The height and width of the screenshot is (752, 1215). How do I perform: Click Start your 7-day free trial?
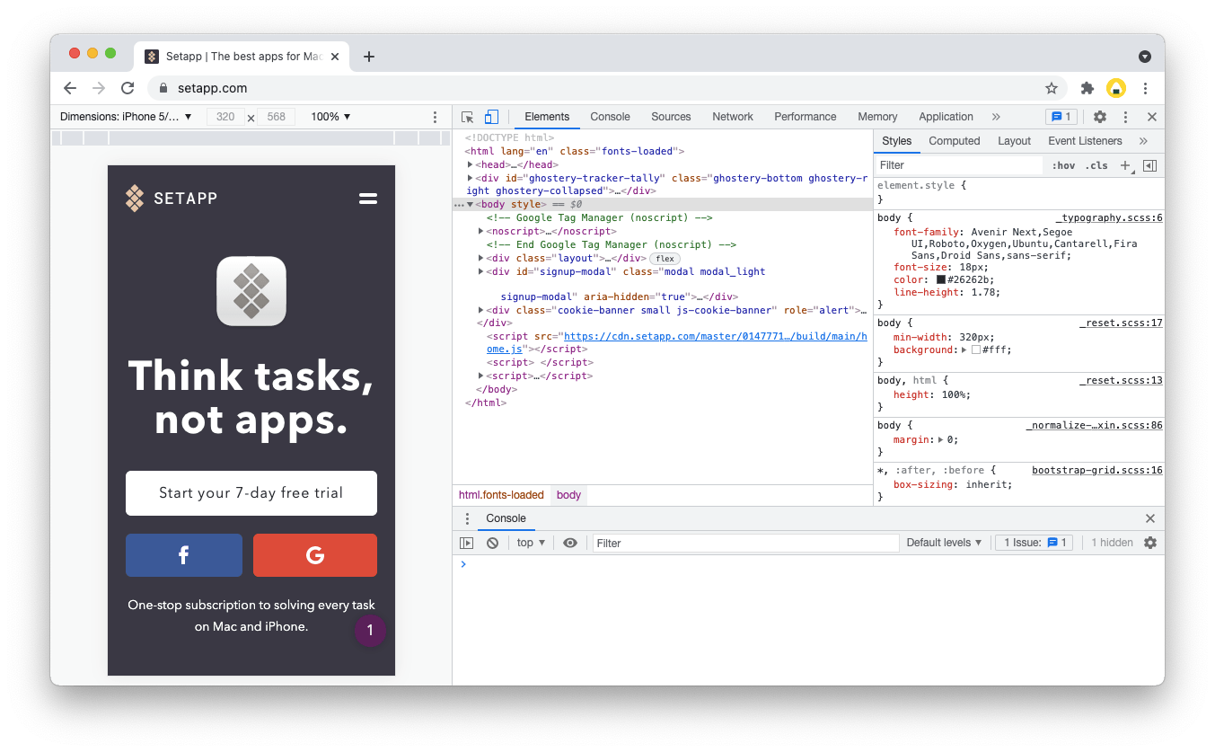tap(251, 493)
